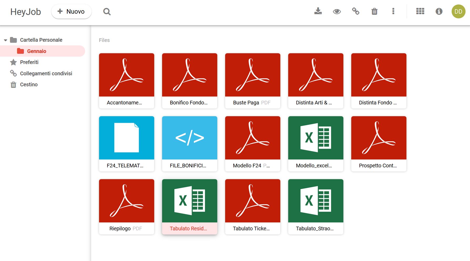This screenshot has height=261, width=470.
Task: Select the Distinta Arti & ... PDF icon
Action: pos(316,75)
